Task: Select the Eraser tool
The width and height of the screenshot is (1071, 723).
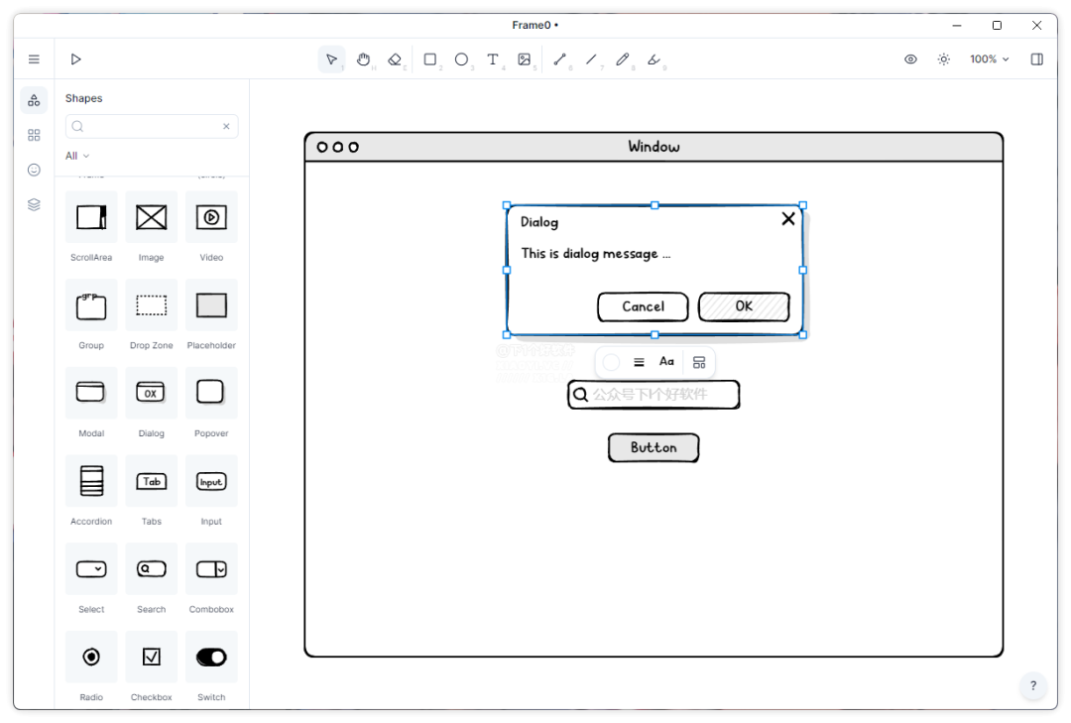Action: click(x=395, y=60)
